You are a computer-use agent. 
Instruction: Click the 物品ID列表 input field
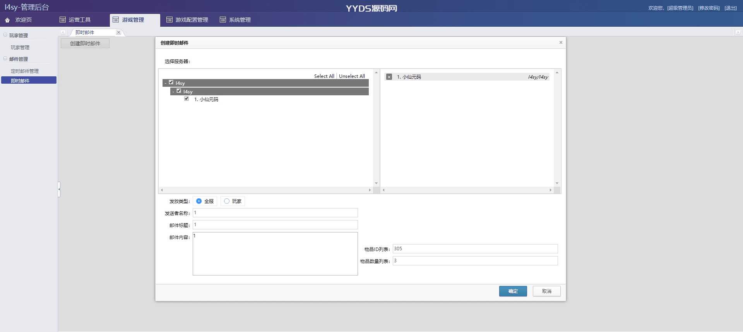pos(475,249)
